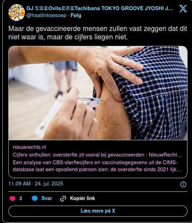Open the timestamp 11.09 AM 24. jul. 2025

coord(36,184)
